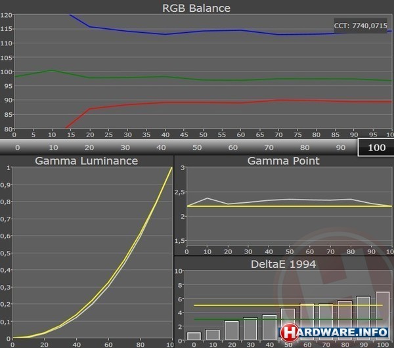The image size is (394, 348).
Task: Switch to the 60 grayscale level
Action: 232,148
